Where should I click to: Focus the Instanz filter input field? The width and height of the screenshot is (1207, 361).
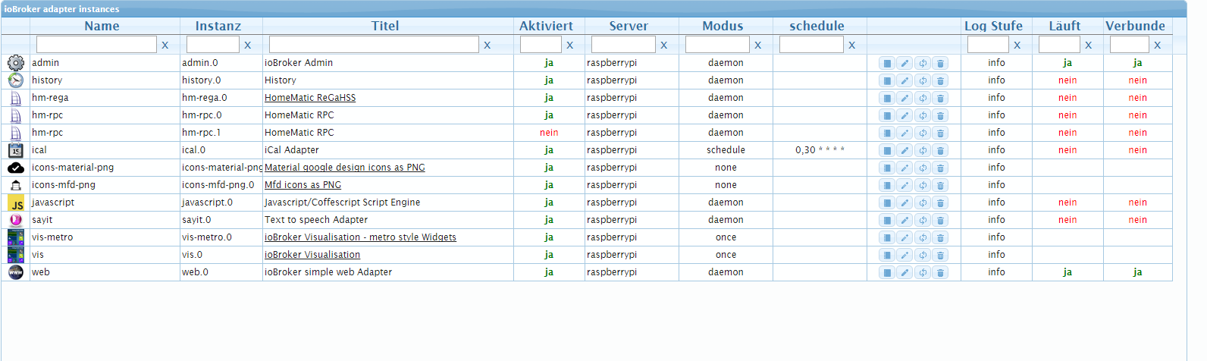(x=213, y=45)
